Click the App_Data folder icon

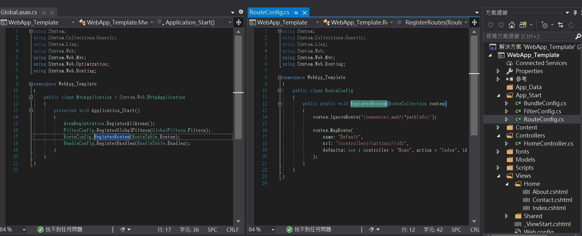point(510,87)
